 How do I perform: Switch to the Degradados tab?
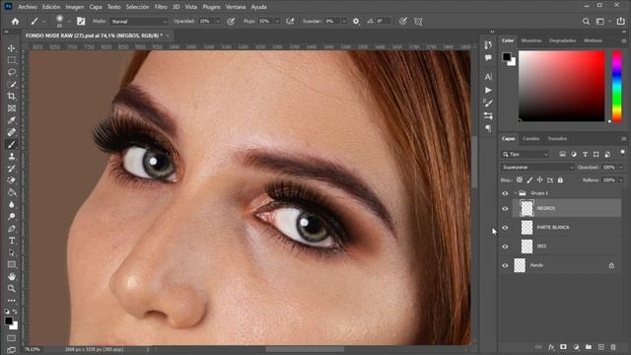[562, 40]
